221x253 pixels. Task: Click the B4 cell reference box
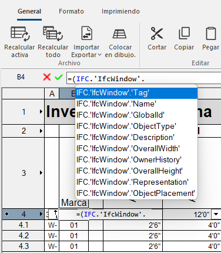pyautogui.click(x=21, y=77)
